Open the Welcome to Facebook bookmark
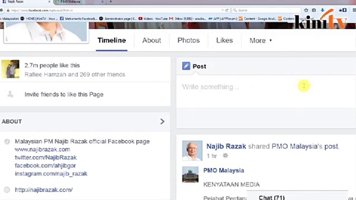Screen dimensions: 356x200 [79, 19]
